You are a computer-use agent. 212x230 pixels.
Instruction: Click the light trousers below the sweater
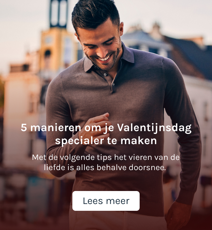117,220
